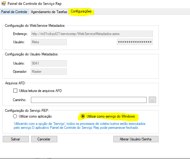190x159 pixels.
Task: Click the Endereço WebService URL field
Action: (92, 34)
